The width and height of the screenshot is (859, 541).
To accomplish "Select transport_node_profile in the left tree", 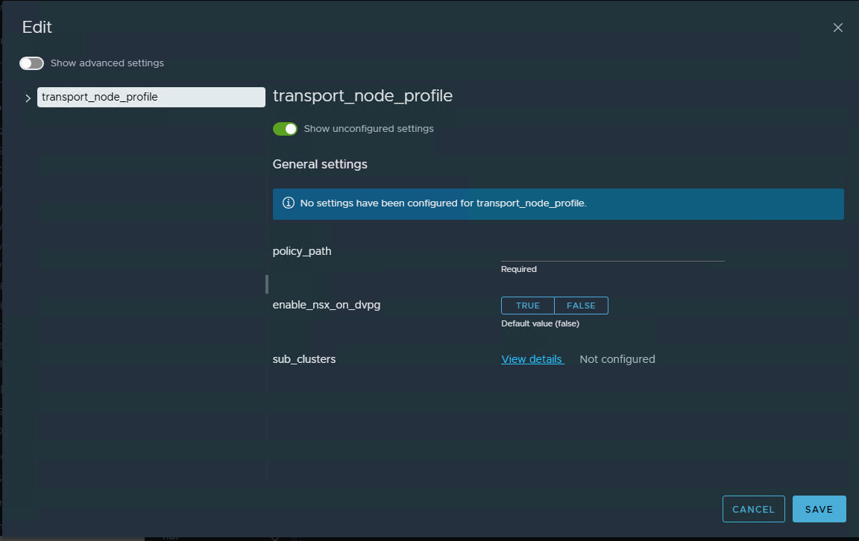I will 151,98.
